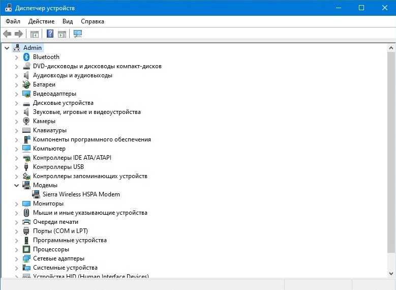
Task: Open the Действие menu
Action: (x=41, y=21)
